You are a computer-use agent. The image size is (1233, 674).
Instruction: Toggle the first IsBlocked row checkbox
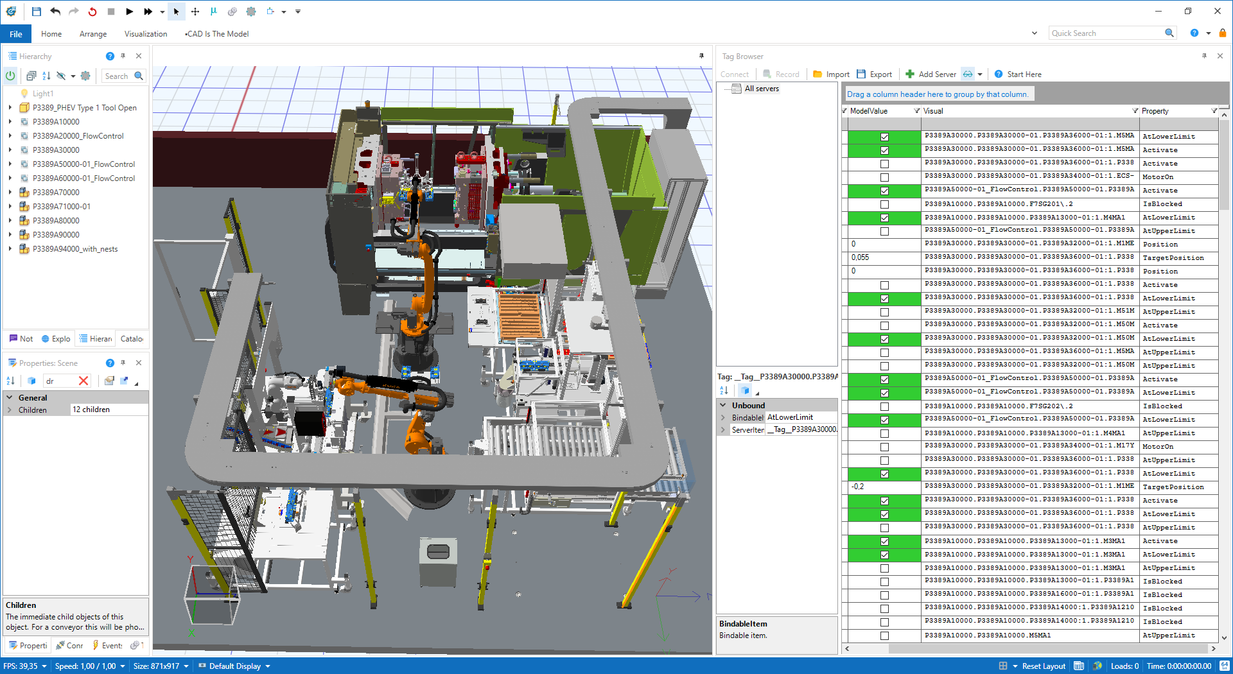(884, 204)
